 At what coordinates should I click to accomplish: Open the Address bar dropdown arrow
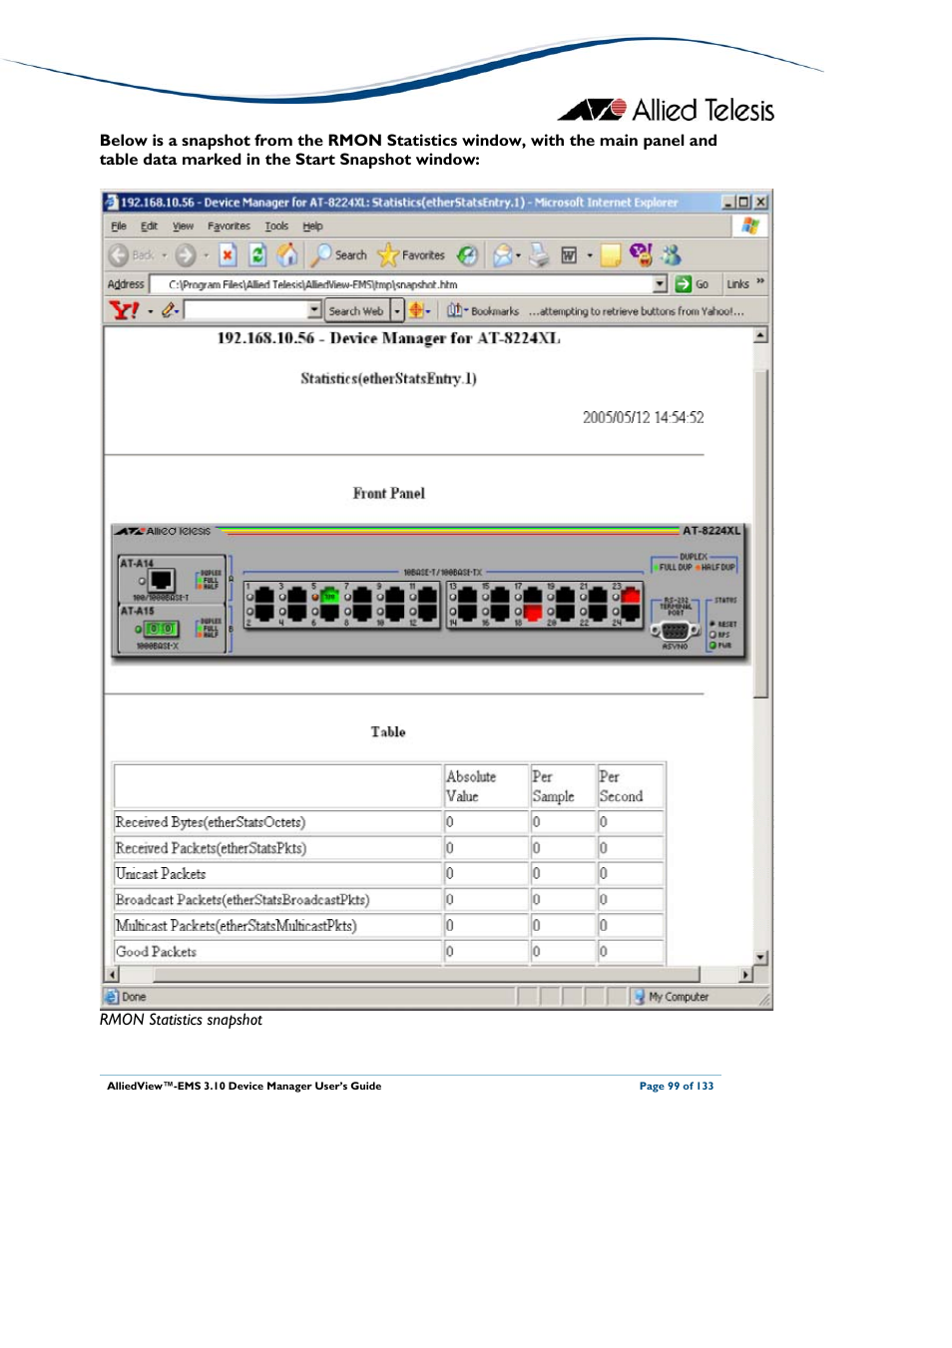(x=660, y=284)
